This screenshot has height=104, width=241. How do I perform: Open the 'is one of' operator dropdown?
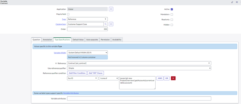click(x=109, y=78)
